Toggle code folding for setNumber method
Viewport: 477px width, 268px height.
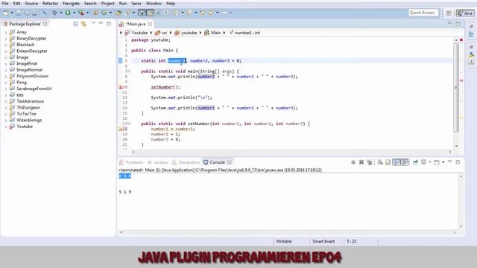click(x=129, y=124)
